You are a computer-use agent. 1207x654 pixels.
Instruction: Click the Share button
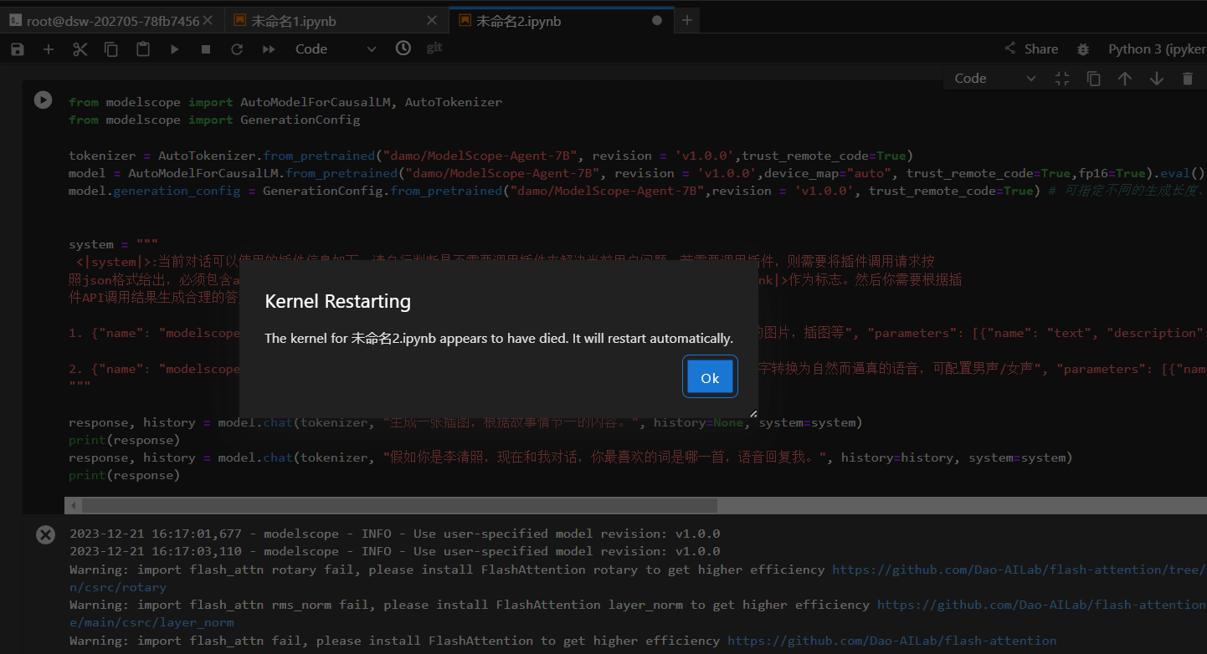pos(1031,49)
